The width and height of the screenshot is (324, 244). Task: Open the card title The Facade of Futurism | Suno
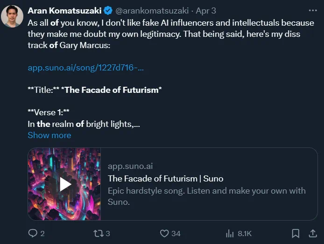pos(165,179)
